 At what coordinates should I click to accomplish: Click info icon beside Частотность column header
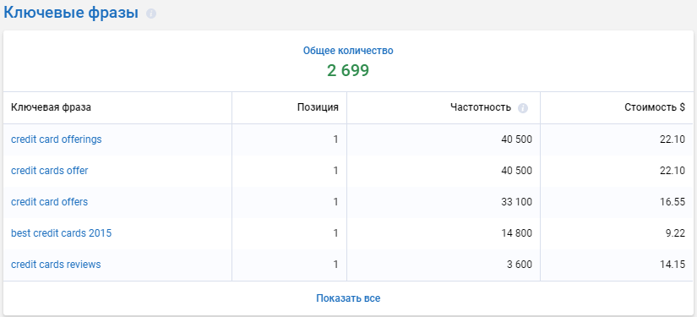tap(523, 108)
